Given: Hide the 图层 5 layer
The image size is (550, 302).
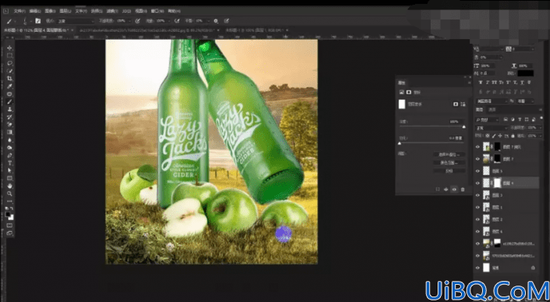Looking at the screenshot, I should point(477,171).
